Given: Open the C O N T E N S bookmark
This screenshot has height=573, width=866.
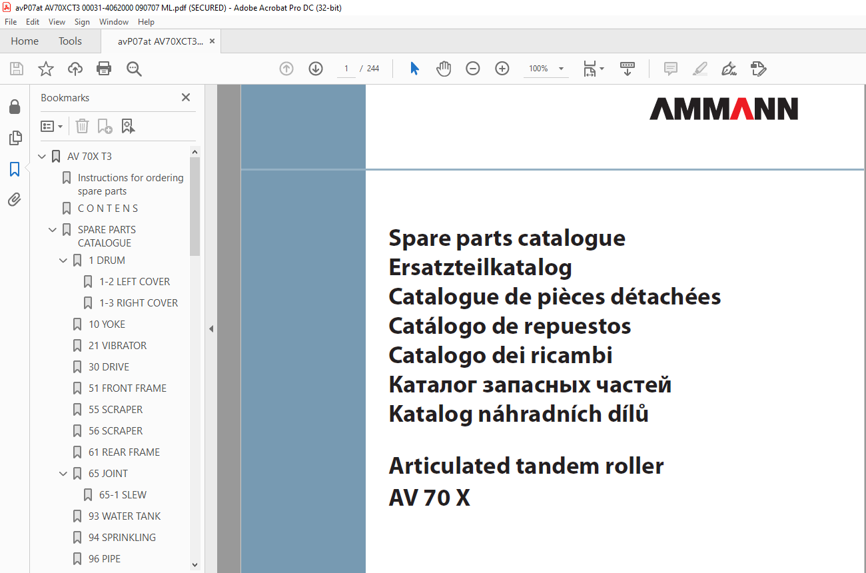Looking at the screenshot, I should [108, 209].
